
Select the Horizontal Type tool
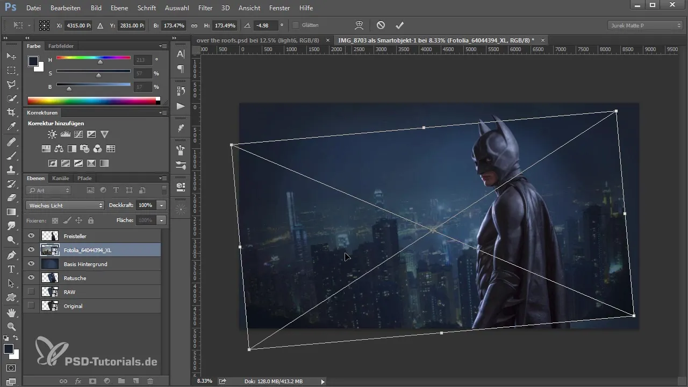click(x=11, y=269)
